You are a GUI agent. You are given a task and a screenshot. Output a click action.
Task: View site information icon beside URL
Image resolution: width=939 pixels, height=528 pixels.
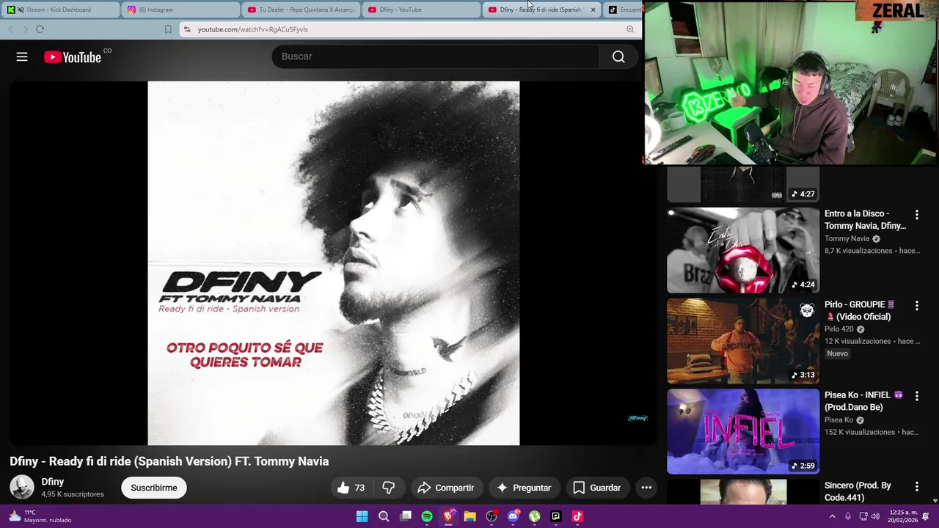(x=187, y=29)
